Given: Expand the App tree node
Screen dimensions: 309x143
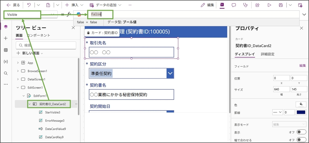Looking at the screenshot, I should coord(18,63).
